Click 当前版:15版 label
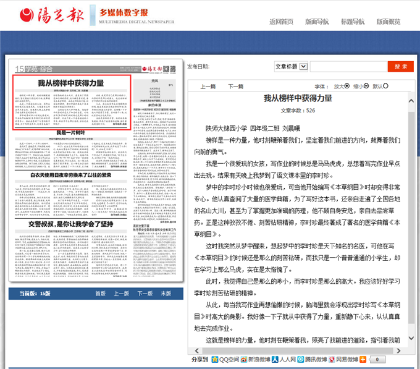Image resolution: width=420 pixels, height=369 pixels. pyautogui.click(x=35, y=294)
